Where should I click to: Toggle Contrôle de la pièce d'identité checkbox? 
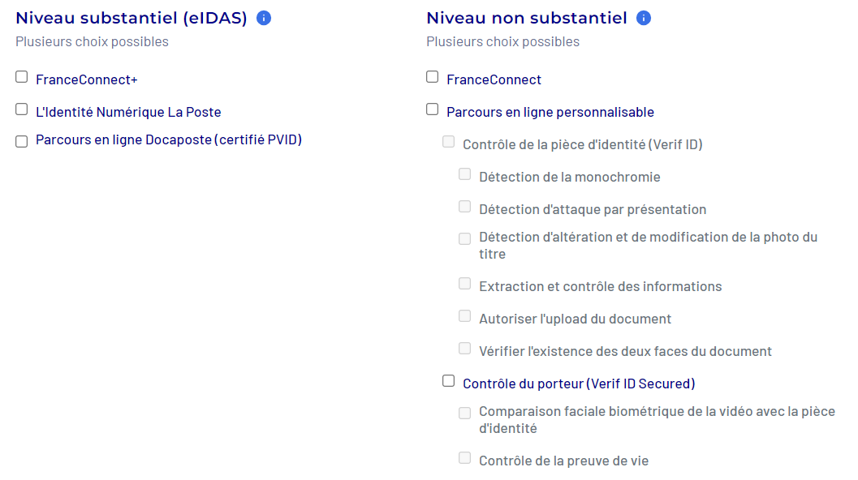(x=449, y=142)
